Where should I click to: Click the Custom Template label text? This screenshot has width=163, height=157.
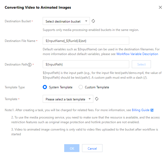point(97,87)
